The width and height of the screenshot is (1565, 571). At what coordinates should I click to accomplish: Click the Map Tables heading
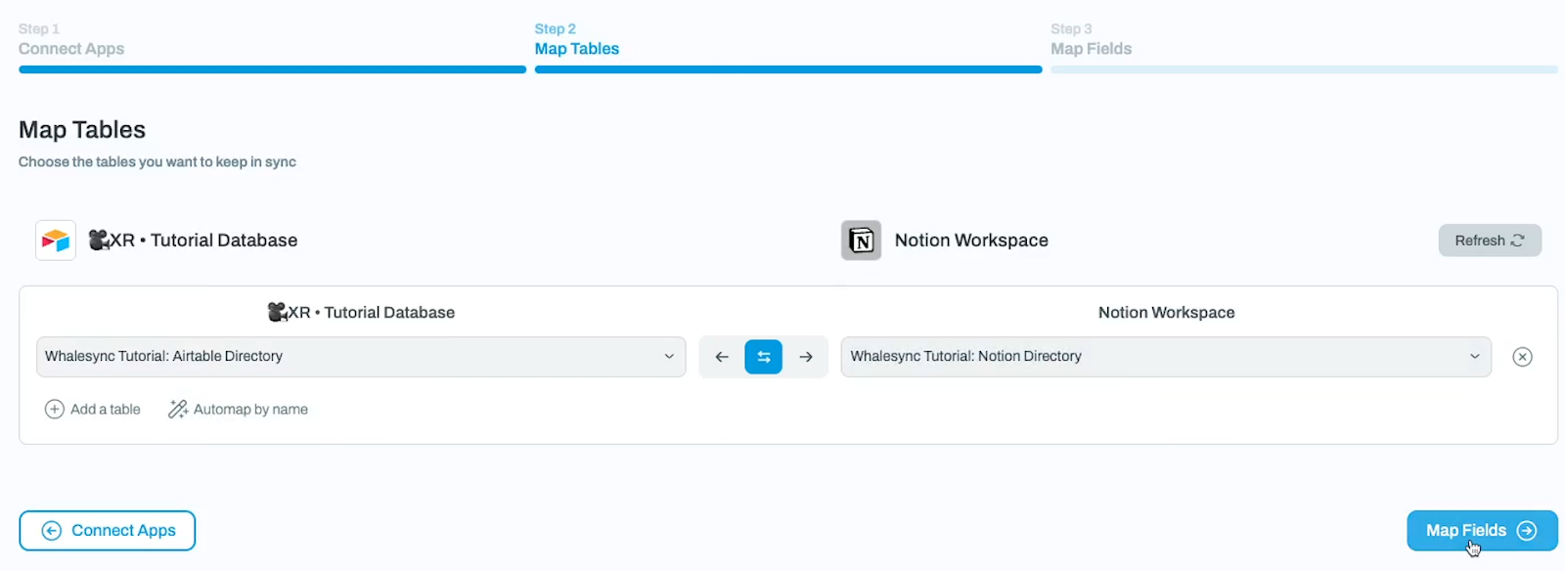tap(82, 130)
